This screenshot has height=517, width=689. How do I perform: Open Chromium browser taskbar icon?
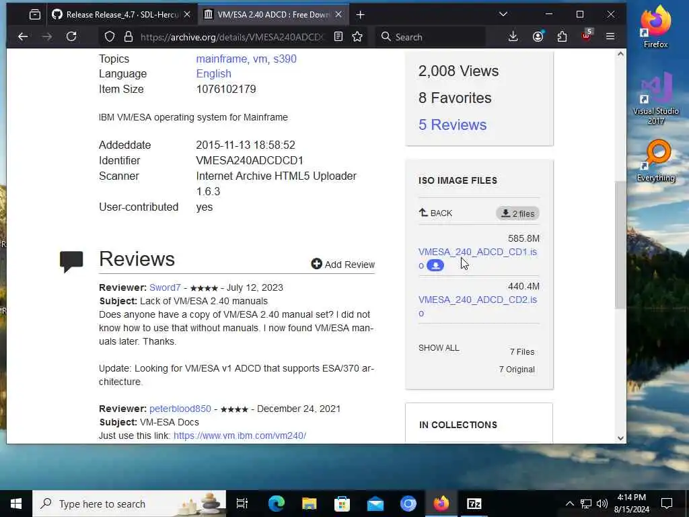[x=408, y=504]
